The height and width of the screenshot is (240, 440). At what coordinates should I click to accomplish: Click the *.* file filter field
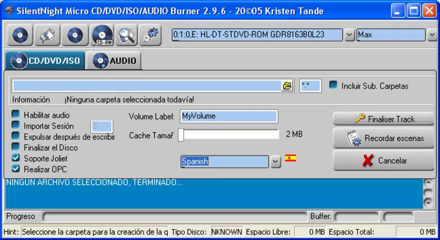310,86
